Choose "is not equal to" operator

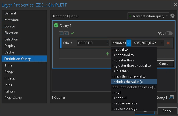tap(123, 55)
